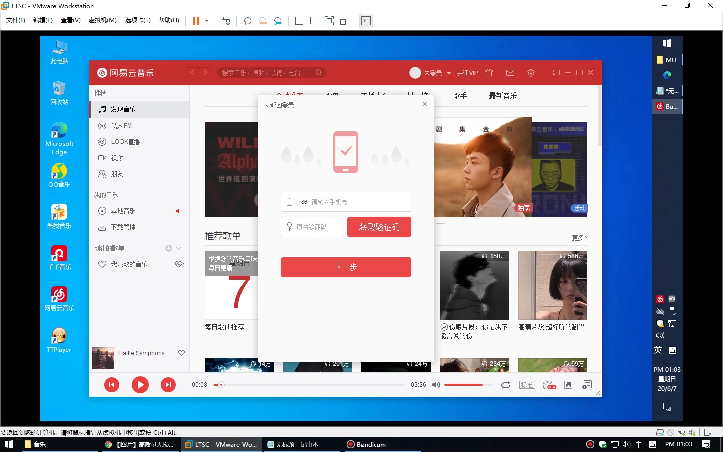723x452 pixels.
Task: Open LOOK直播 in sidebar
Action: coord(140,142)
